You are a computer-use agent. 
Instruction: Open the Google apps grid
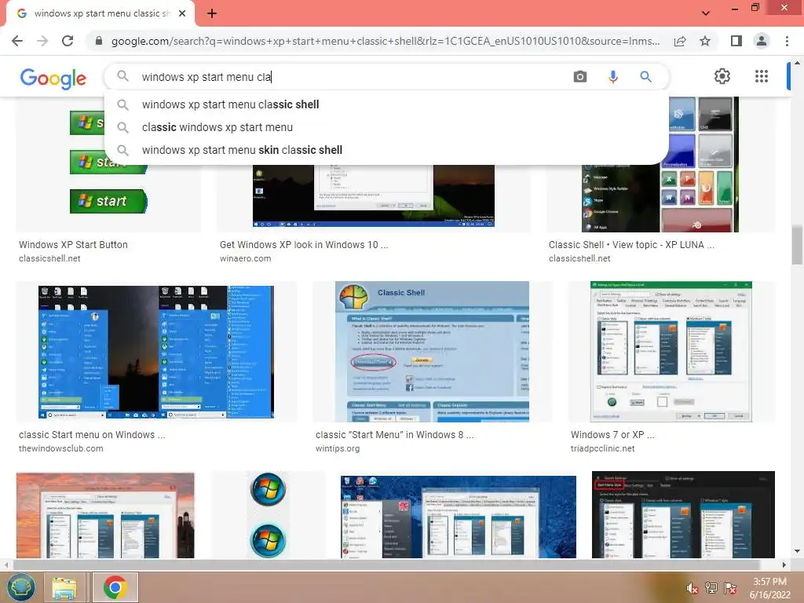coord(762,76)
